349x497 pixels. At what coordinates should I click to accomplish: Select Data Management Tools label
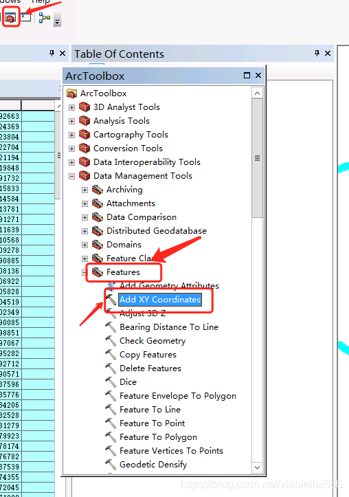(x=143, y=176)
